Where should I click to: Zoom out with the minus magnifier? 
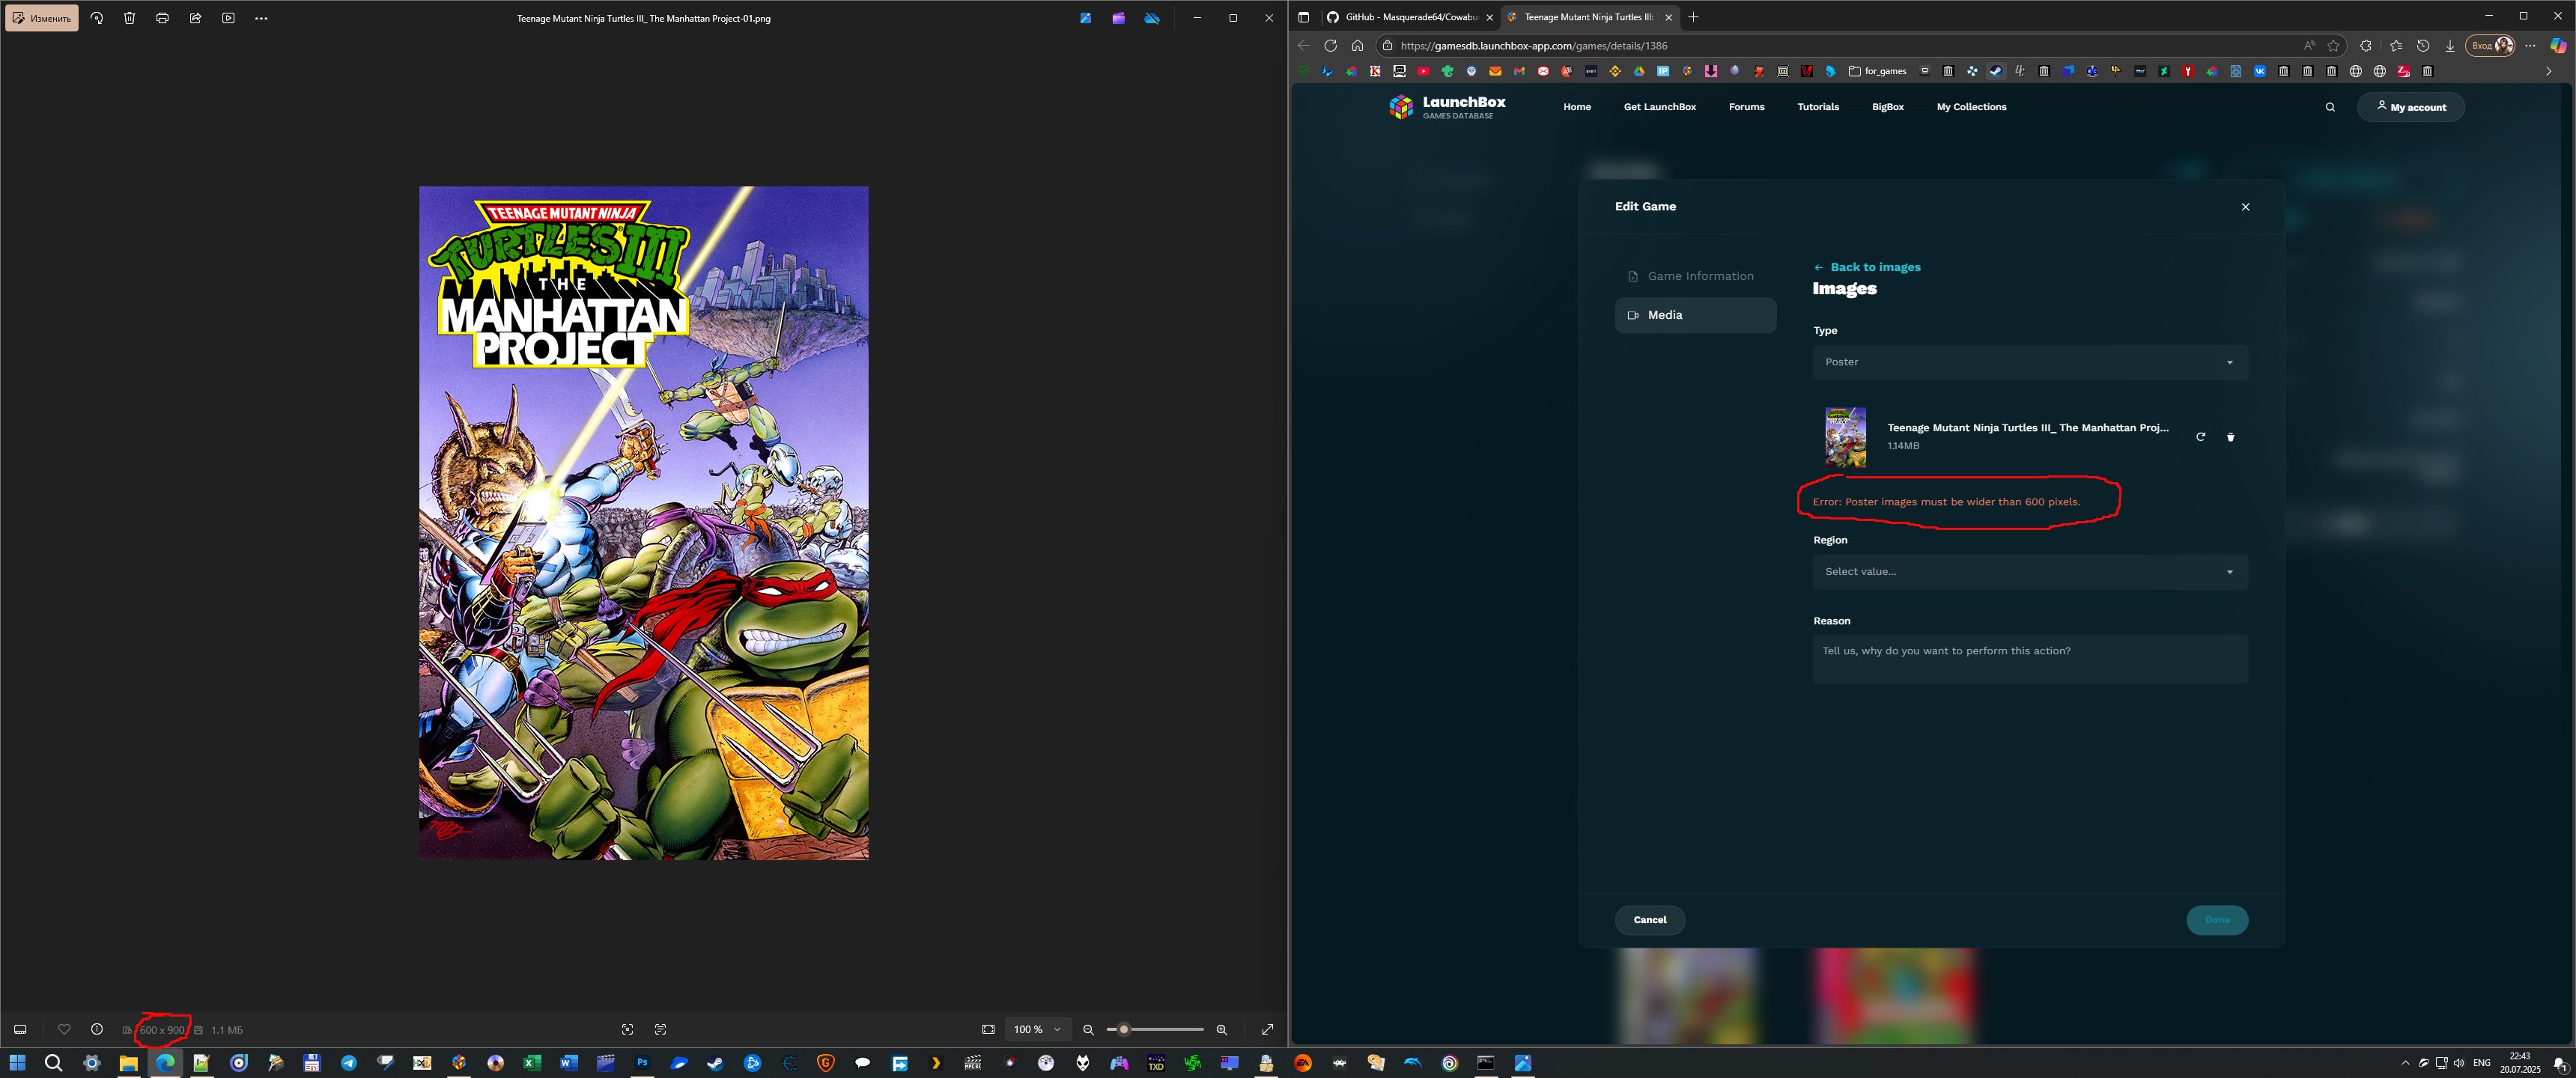1088,1029
